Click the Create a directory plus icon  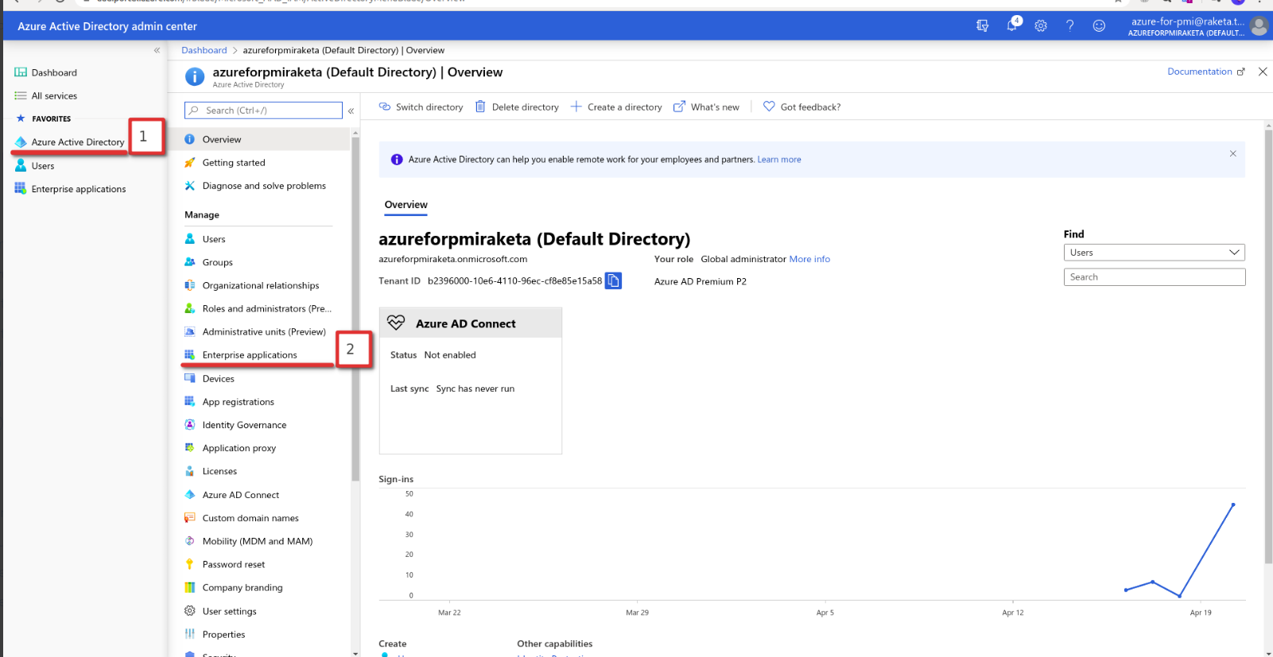576,106
